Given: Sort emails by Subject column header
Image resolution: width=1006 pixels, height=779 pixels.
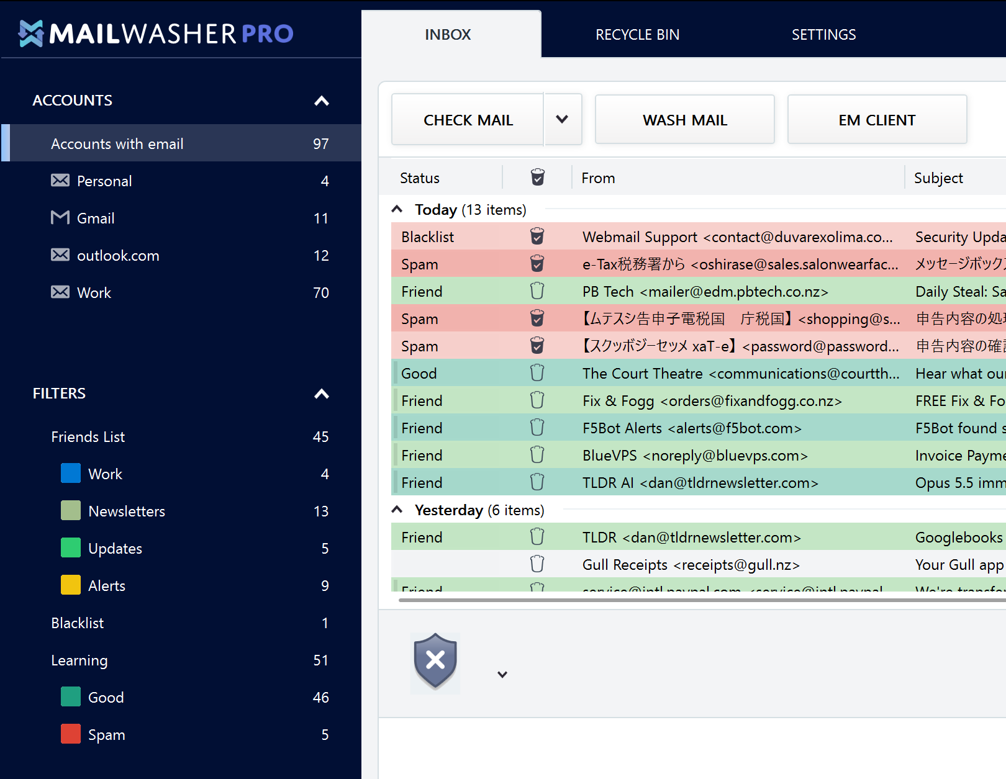Looking at the screenshot, I should click(x=938, y=178).
